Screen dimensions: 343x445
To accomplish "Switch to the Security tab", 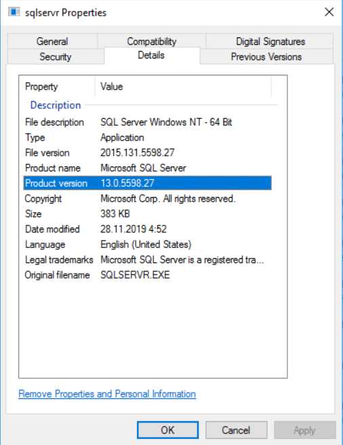I will [x=55, y=57].
